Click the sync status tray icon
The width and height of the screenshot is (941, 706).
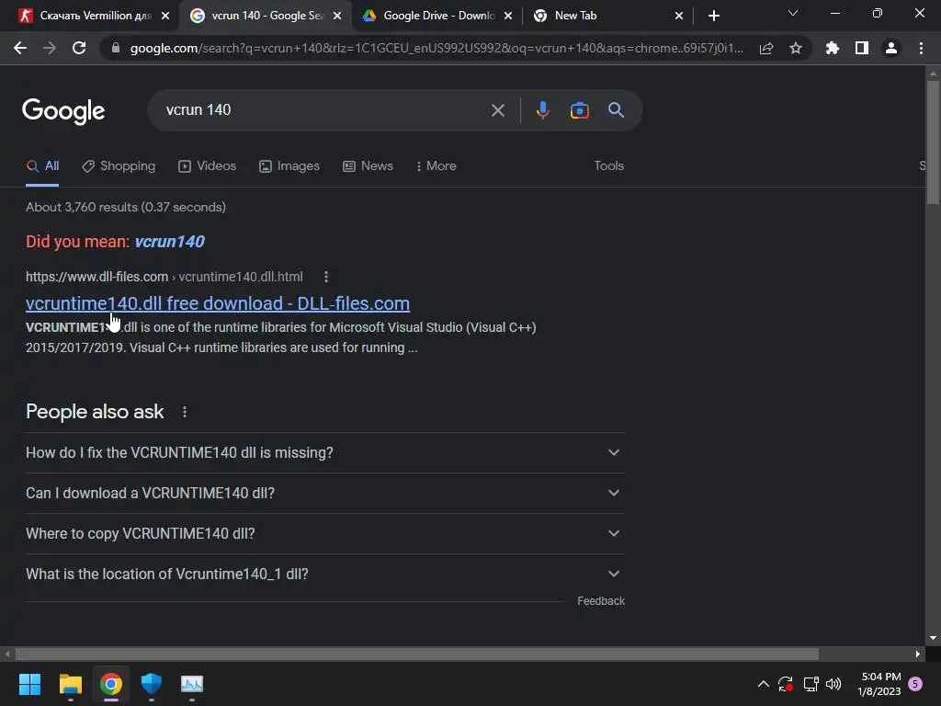pos(786,684)
